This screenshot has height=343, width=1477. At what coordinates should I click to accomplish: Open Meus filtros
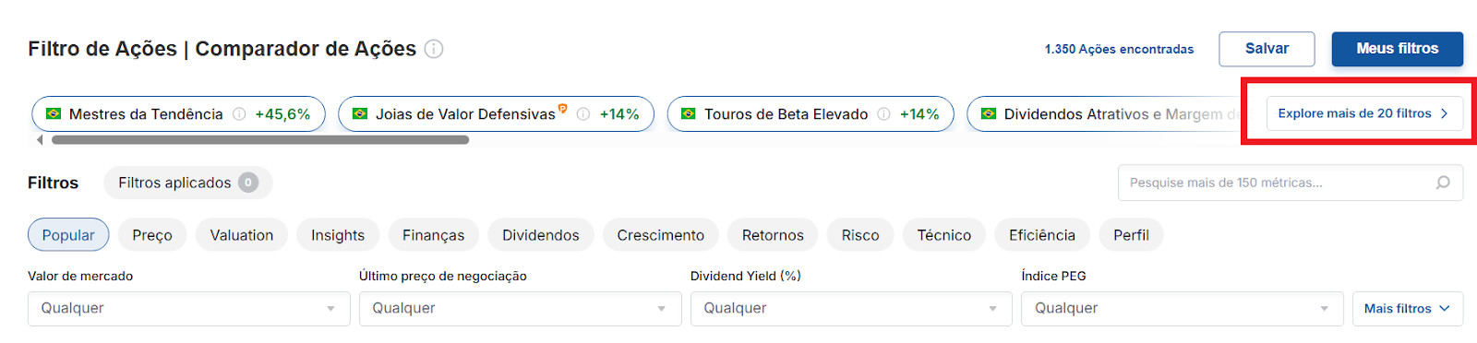point(1398,49)
